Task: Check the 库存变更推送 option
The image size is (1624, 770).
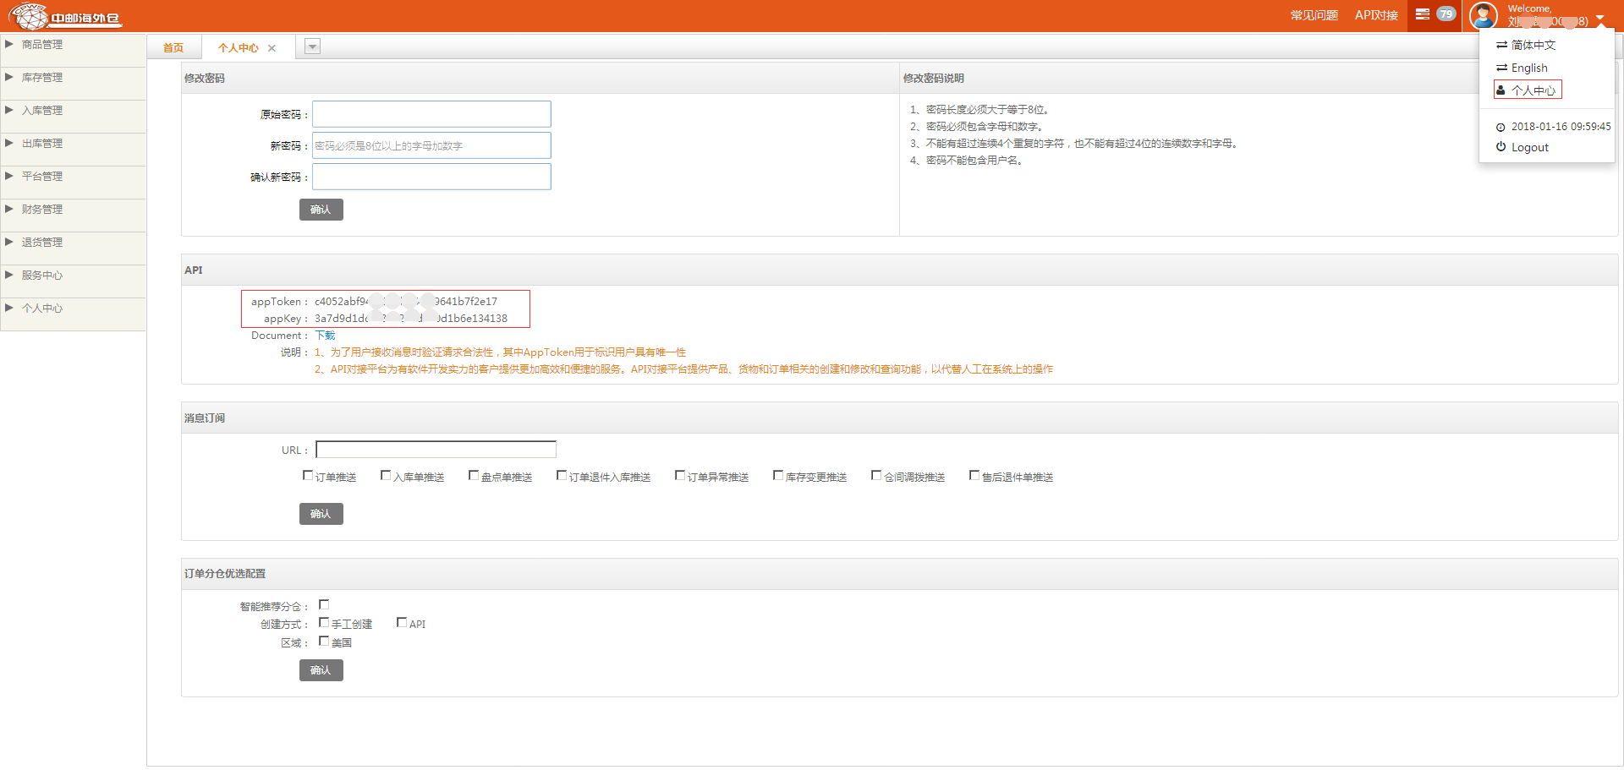Action: click(778, 476)
